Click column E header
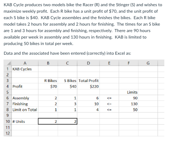This screenshot has height=149, width=170. (109, 63)
